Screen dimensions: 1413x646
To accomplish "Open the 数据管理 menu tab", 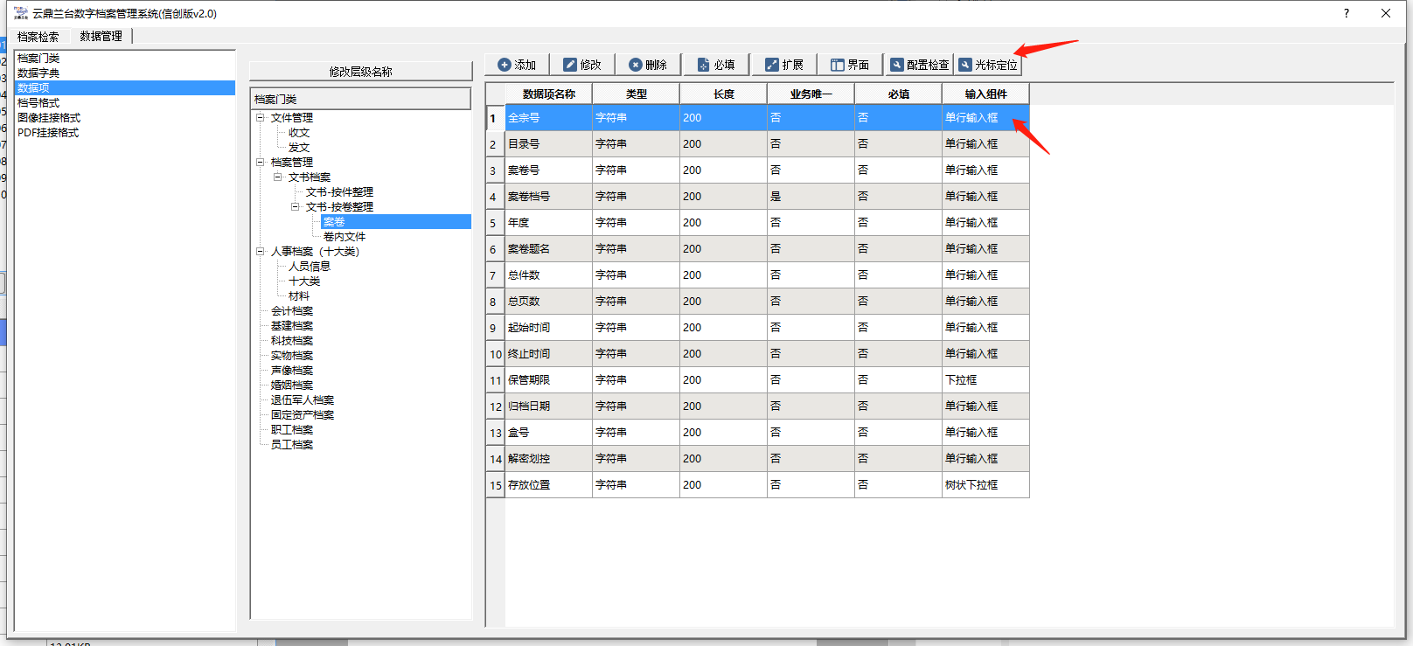I will point(101,37).
